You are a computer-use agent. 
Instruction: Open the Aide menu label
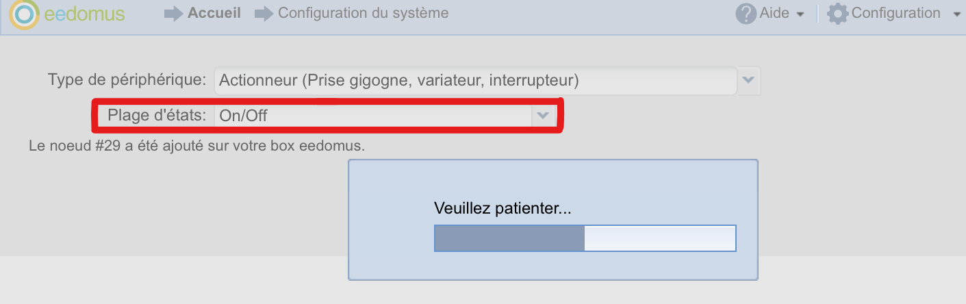[774, 13]
